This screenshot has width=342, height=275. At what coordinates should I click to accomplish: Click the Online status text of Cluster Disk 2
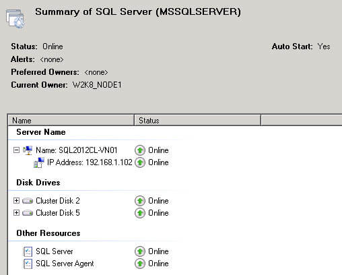click(x=158, y=201)
